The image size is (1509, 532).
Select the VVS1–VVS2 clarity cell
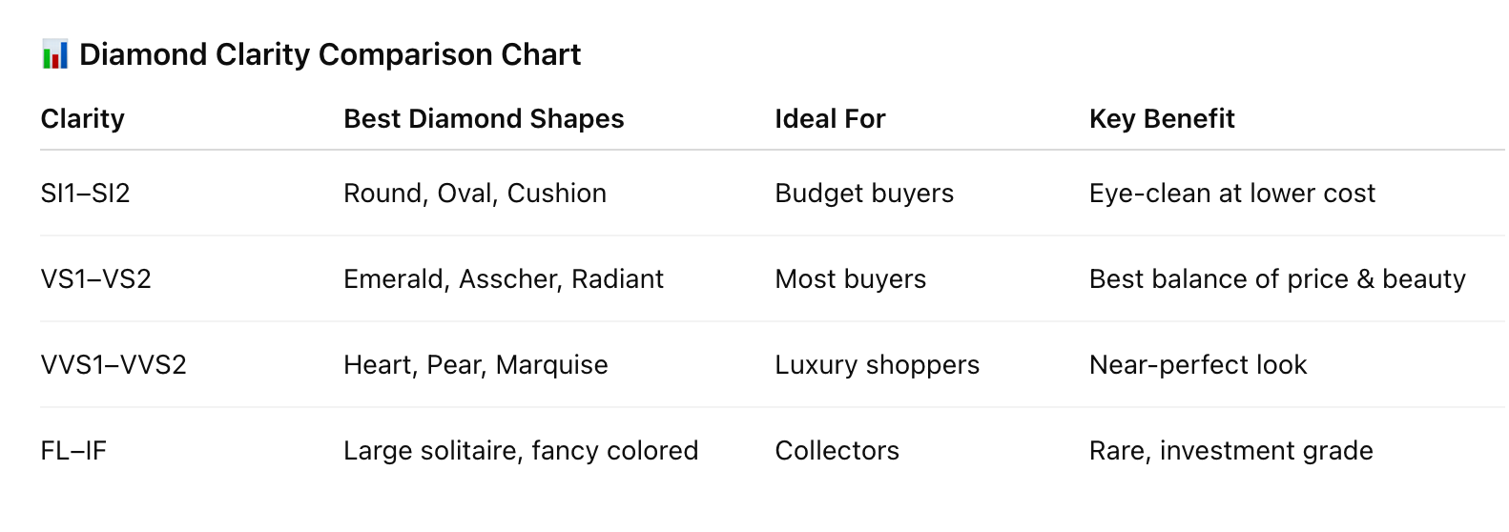click(114, 364)
